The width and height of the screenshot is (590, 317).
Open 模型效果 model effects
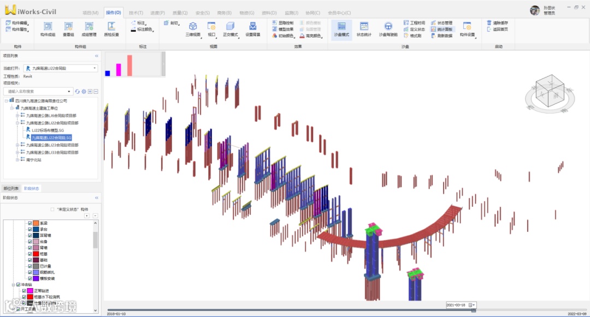[282, 29]
